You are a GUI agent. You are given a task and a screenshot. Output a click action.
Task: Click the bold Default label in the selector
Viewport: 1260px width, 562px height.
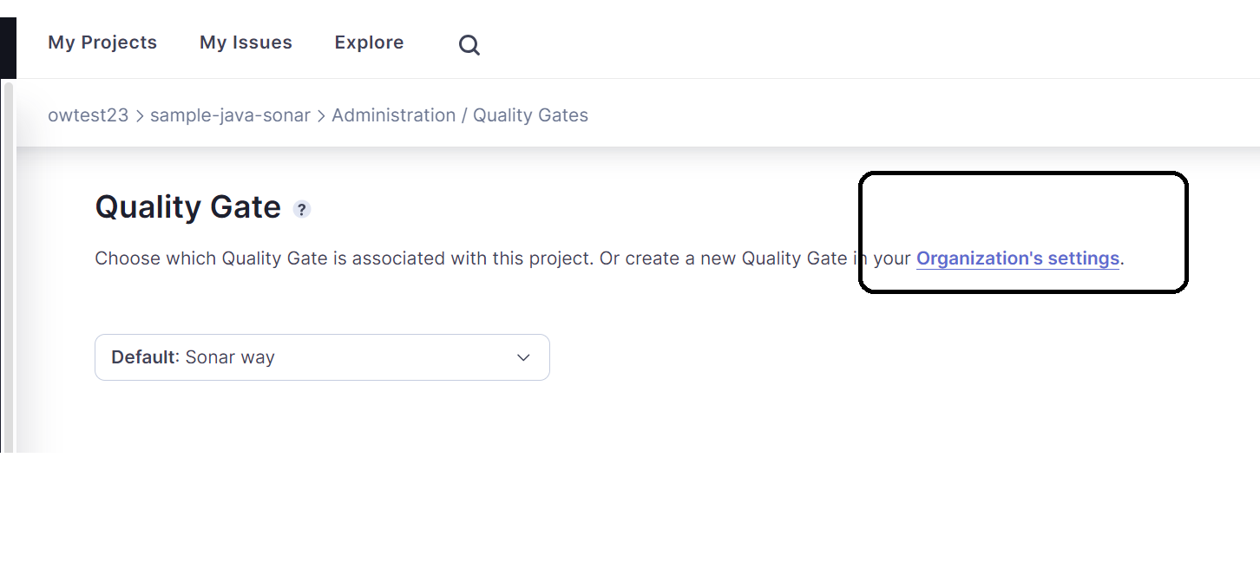click(143, 357)
